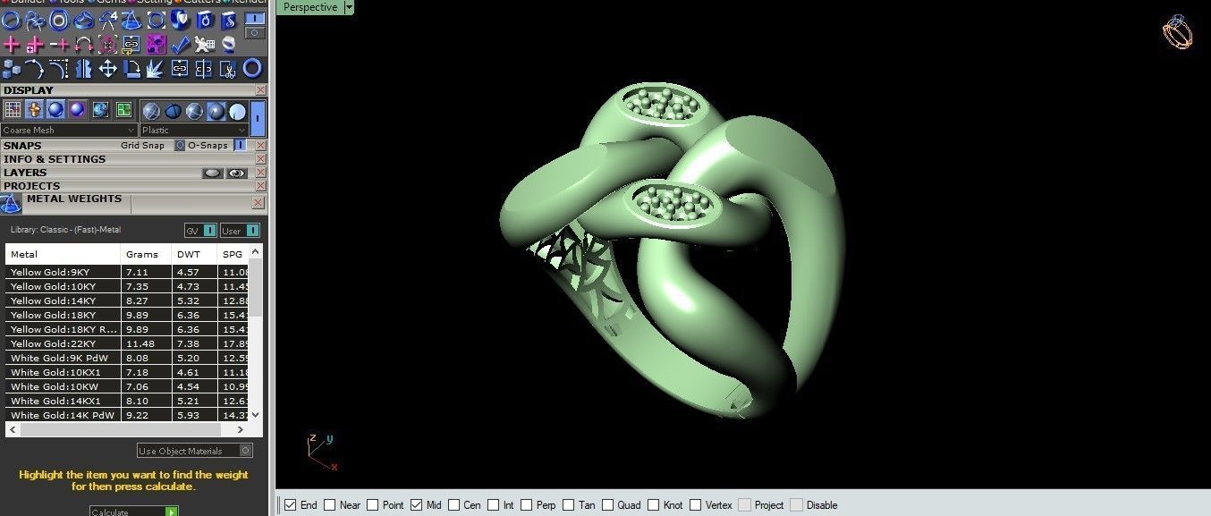Toggle O-Snaps switch
This screenshot has width=1211, height=516.
241,145
